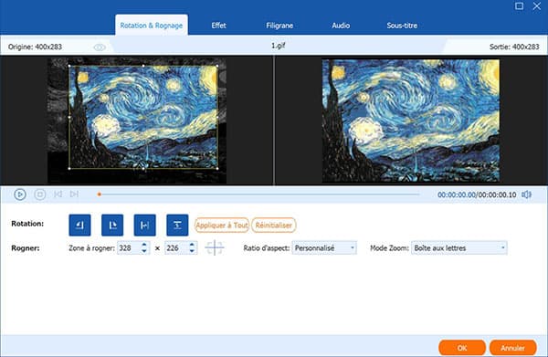Image resolution: width=548 pixels, height=357 pixels.
Task: Rotate the image left ninety degrees
Action: (79, 225)
